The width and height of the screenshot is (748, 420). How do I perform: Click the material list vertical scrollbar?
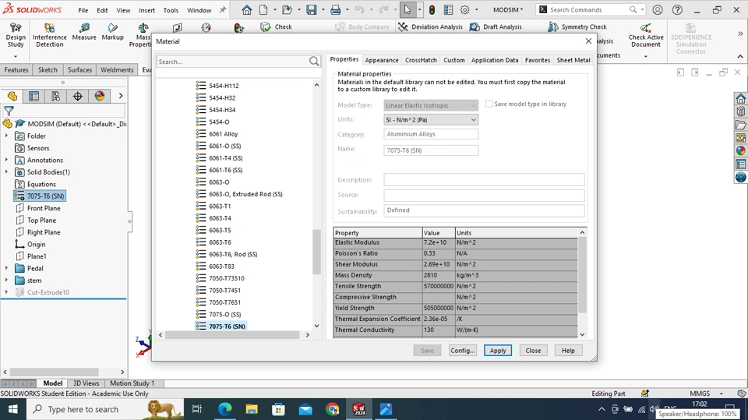[316, 252]
